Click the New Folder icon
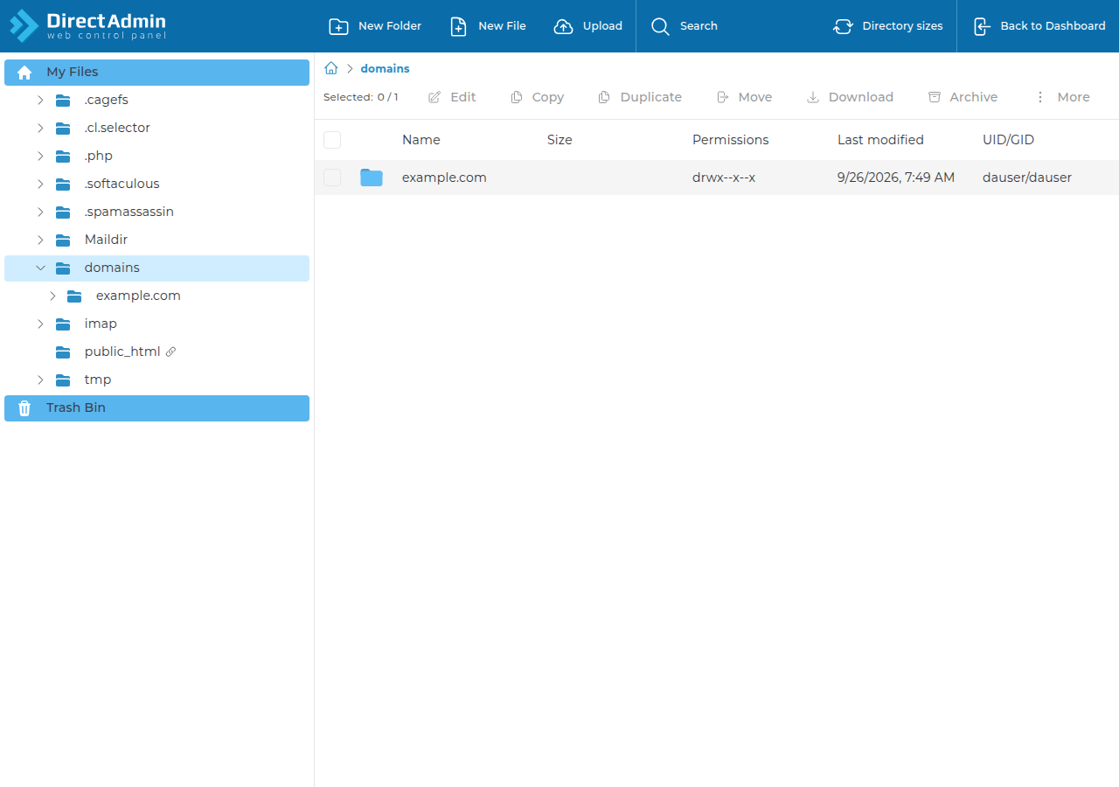Viewport: 1119px width, 787px height. [338, 26]
